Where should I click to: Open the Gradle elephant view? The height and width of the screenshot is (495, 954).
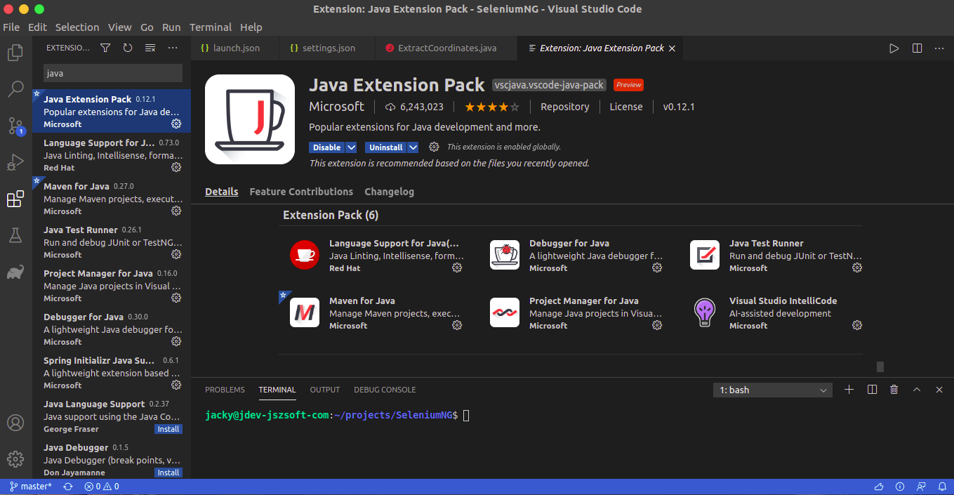coord(15,272)
